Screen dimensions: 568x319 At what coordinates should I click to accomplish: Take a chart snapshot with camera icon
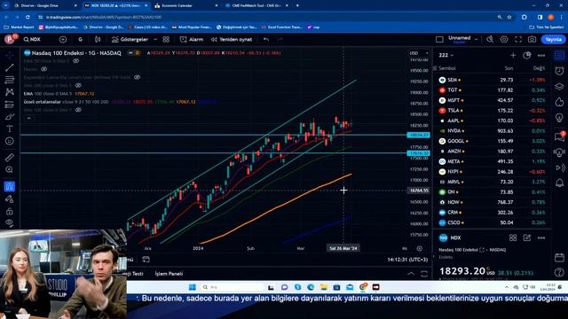point(532,39)
